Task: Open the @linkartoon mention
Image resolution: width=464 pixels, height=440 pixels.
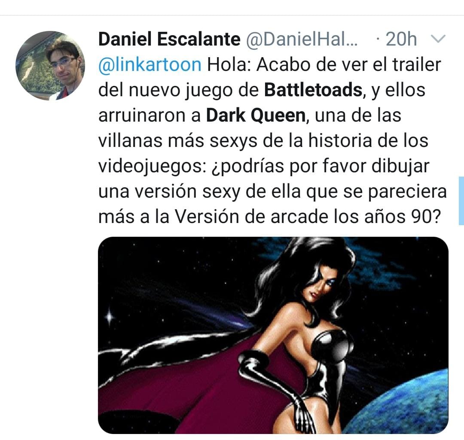Action: (x=150, y=64)
